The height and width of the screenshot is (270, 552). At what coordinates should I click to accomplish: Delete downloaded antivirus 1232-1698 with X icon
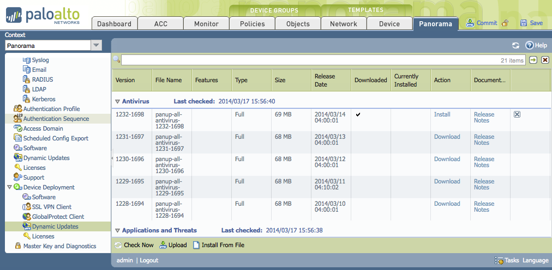517,114
